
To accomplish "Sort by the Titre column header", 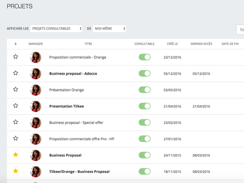I will [x=88, y=44].
